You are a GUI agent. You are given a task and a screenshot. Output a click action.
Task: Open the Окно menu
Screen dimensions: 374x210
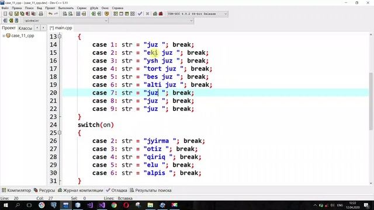tap(105, 8)
